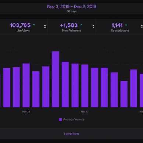Click the Nov 17 axis label
Viewport: 143px width, 143px height.
tap(85, 112)
